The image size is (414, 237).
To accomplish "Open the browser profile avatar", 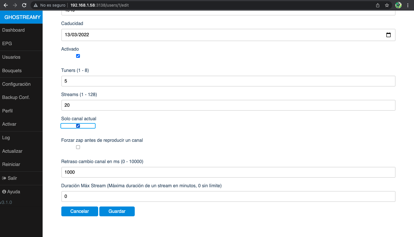I will click(398, 5).
